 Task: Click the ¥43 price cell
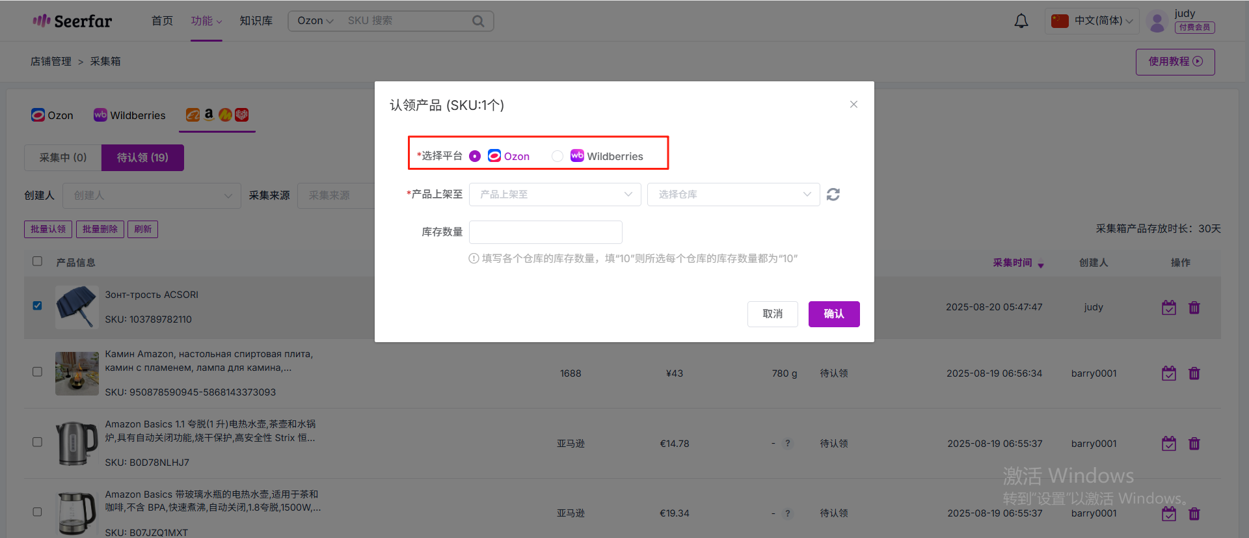pyautogui.click(x=675, y=373)
